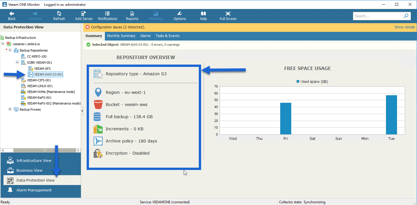Click the Refresh toolbar icon
Screen dimensions: 417x205
59,14
